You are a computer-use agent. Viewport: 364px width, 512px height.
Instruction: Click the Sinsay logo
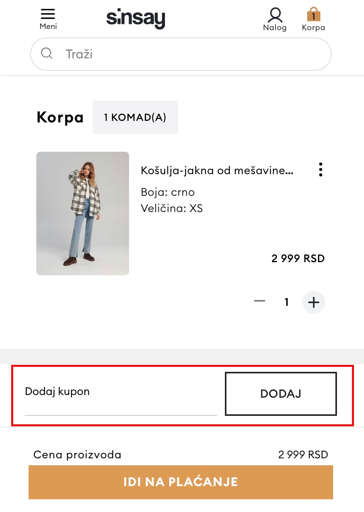point(136,18)
